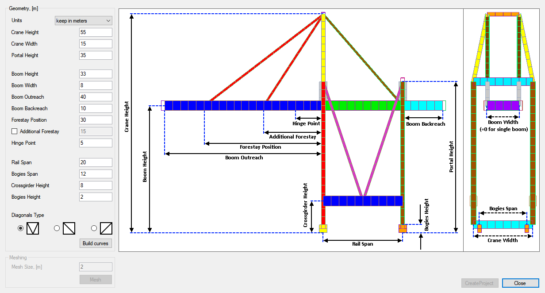The width and height of the screenshot is (545, 293).
Task: Click the Mesh Size input field
Action: point(96,266)
